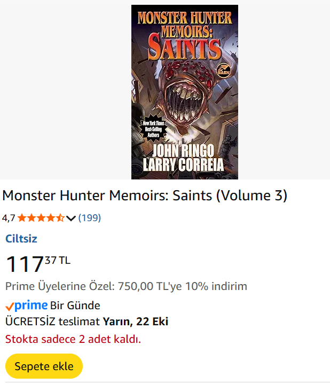Viewport: 330px width, 384px height.
Task: Expand the rating breakdown chevron arrow
Action: 70,218
